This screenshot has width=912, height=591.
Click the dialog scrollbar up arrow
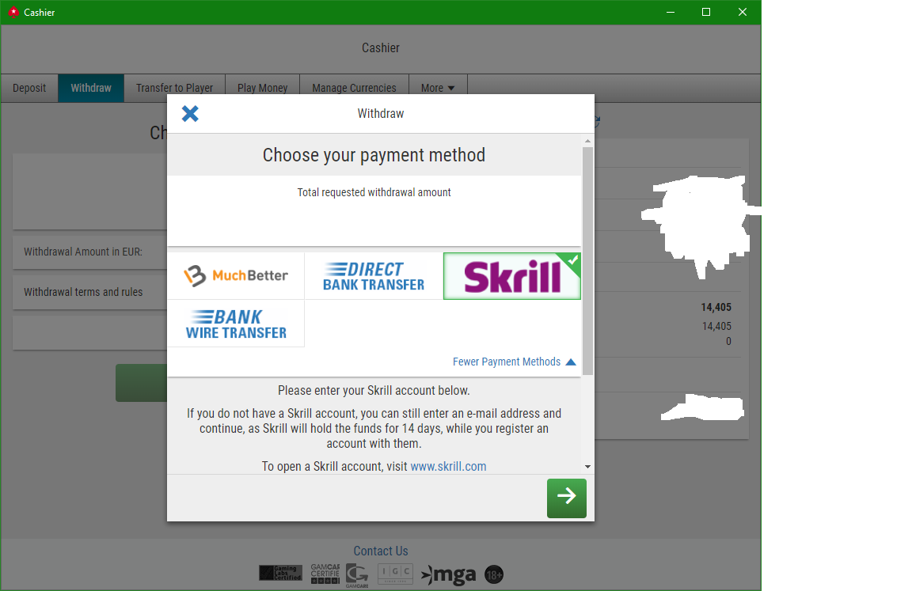coord(587,141)
